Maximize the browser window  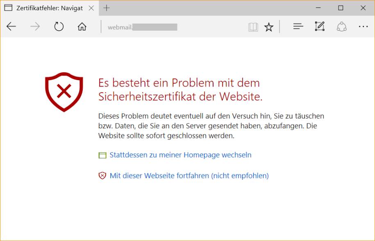click(x=341, y=8)
